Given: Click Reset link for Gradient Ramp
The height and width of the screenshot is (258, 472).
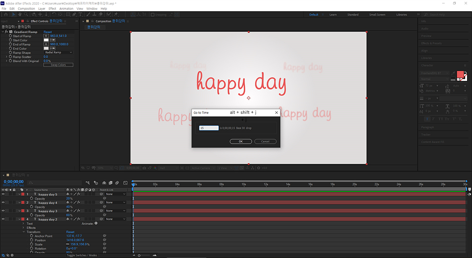Looking at the screenshot, I should 47,32.
